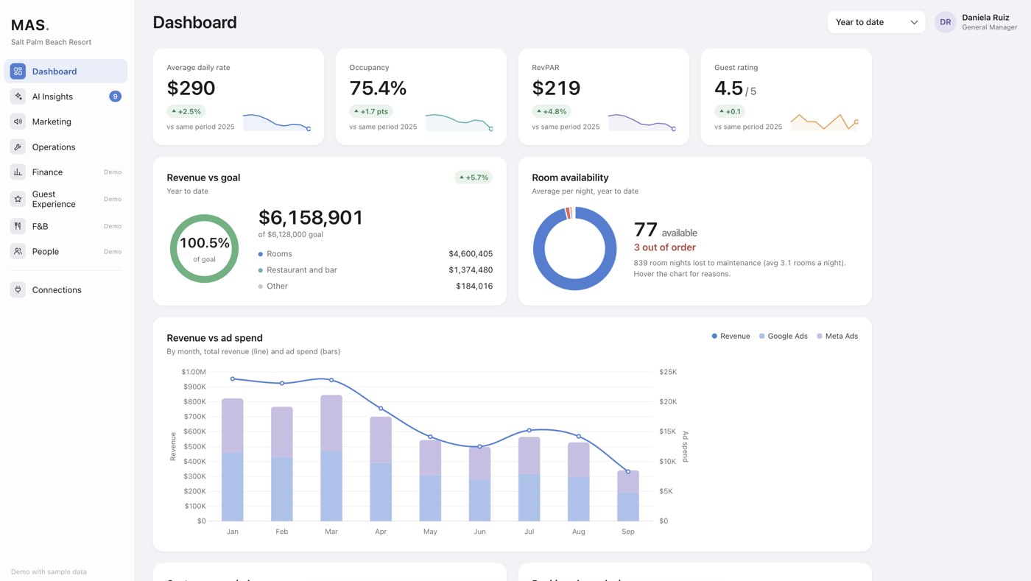1031x581 pixels.
Task: Click the Rooms revenue row $4,600,405
Action: (376, 254)
